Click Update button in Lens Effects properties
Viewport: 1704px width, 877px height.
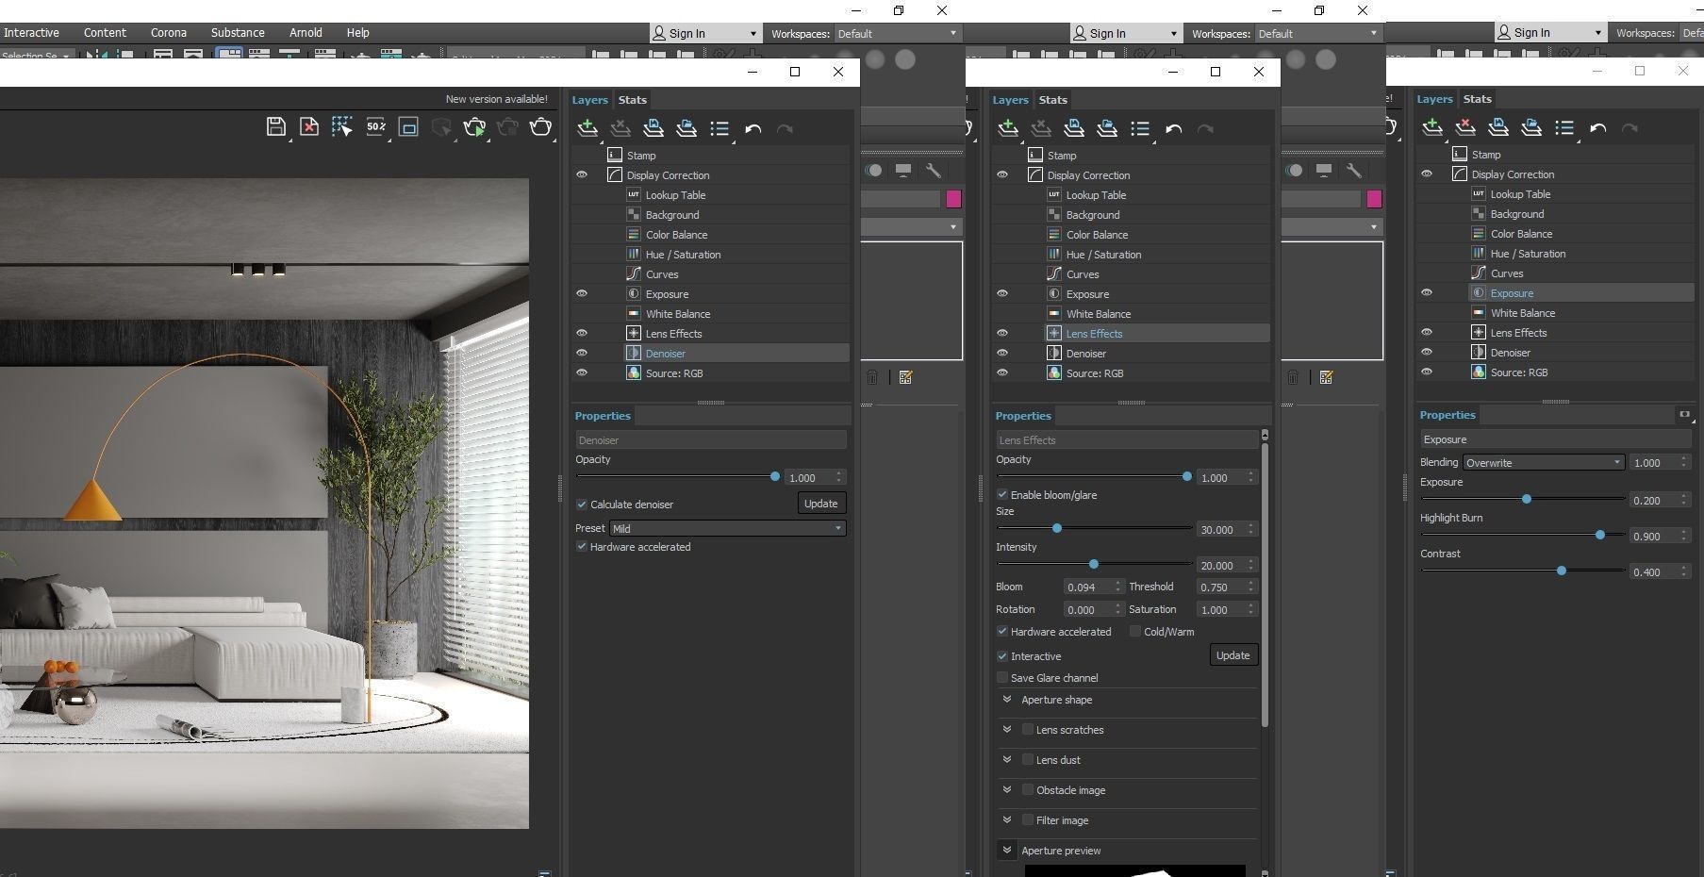pyautogui.click(x=1233, y=655)
